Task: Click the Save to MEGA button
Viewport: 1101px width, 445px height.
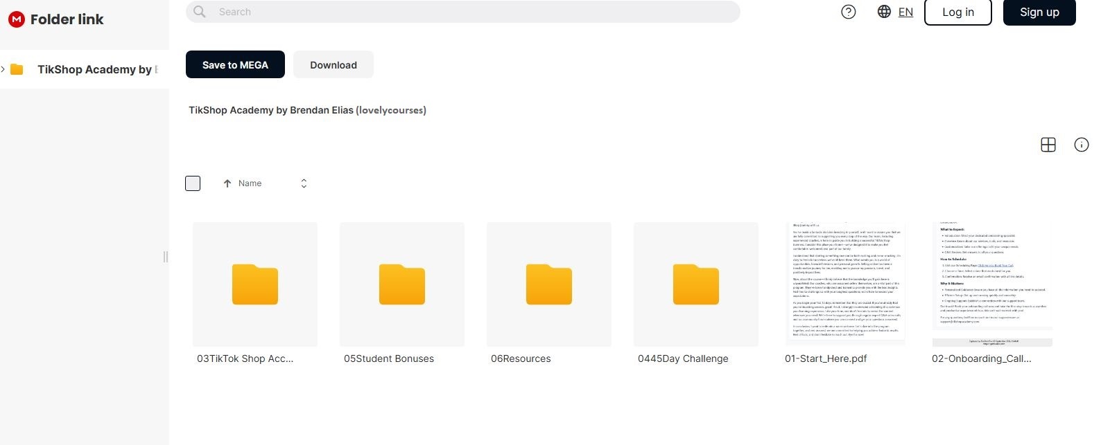Action: tap(235, 64)
